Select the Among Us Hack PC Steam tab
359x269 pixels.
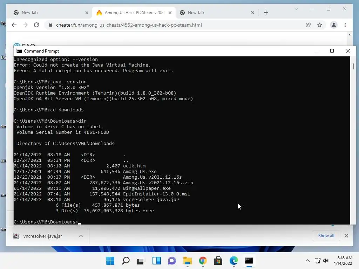point(134,13)
